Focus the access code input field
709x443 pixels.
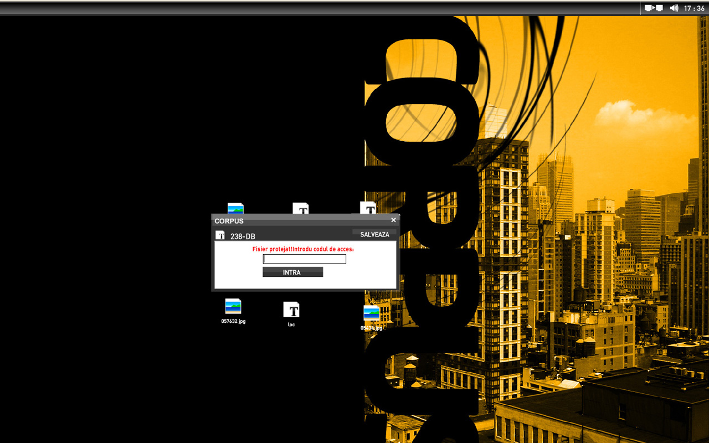(x=305, y=259)
